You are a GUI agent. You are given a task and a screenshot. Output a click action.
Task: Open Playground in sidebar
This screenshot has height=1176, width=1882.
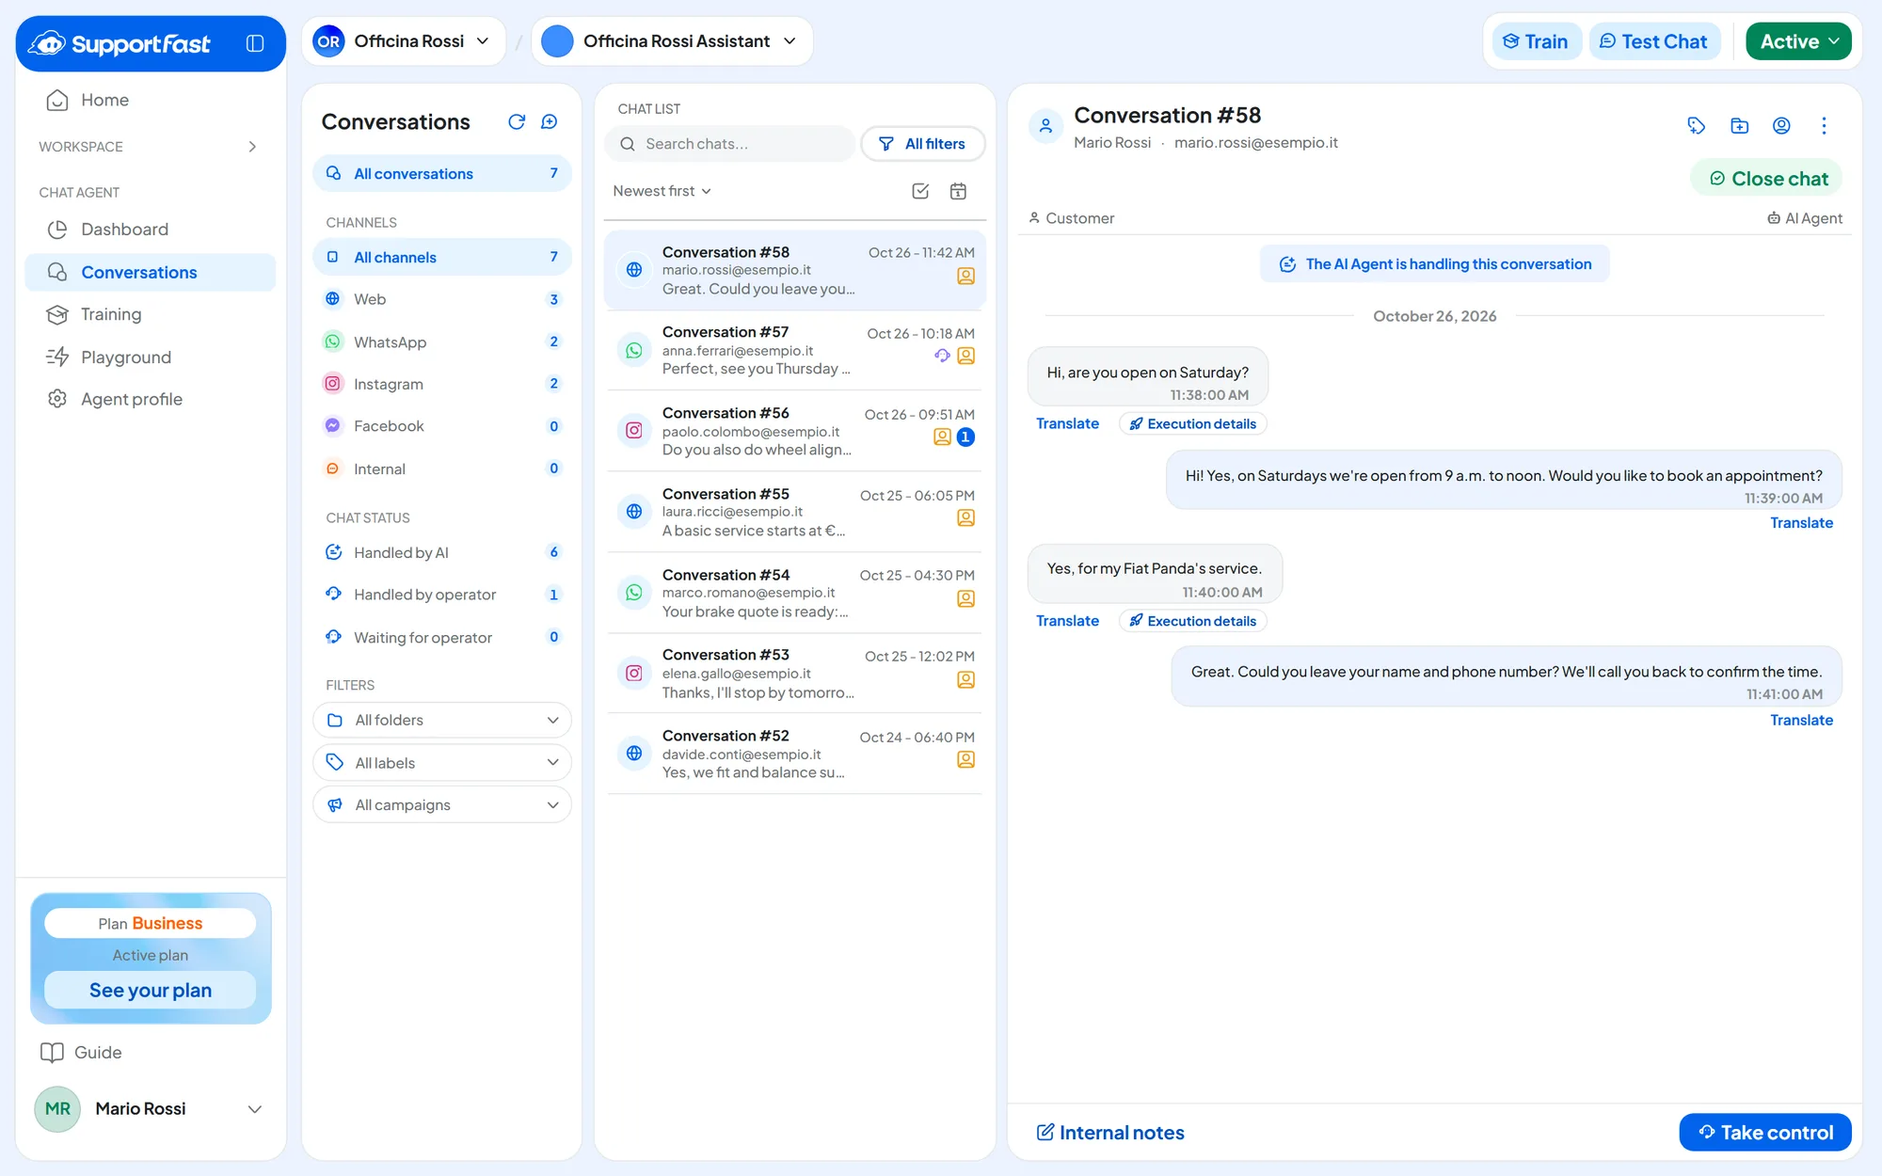click(151, 358)
